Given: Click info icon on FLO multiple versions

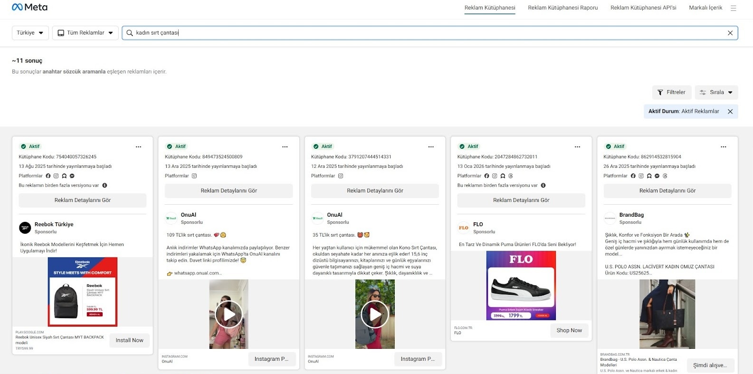Looking at the screenshot, I should click(543, 185).
